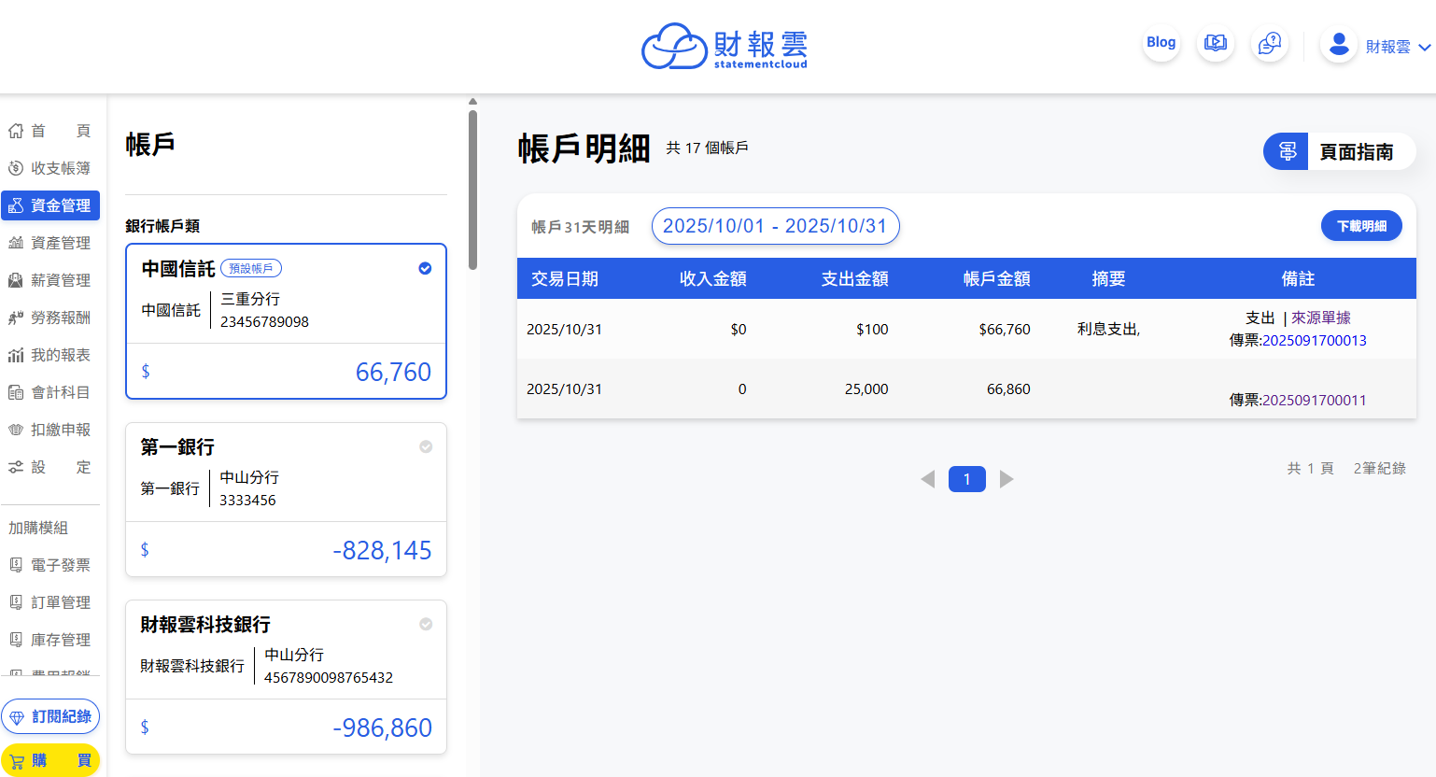Viewport: 1436px width, 777px height.
Task: Click the user avatar icon
Action: click(1338, 45)
